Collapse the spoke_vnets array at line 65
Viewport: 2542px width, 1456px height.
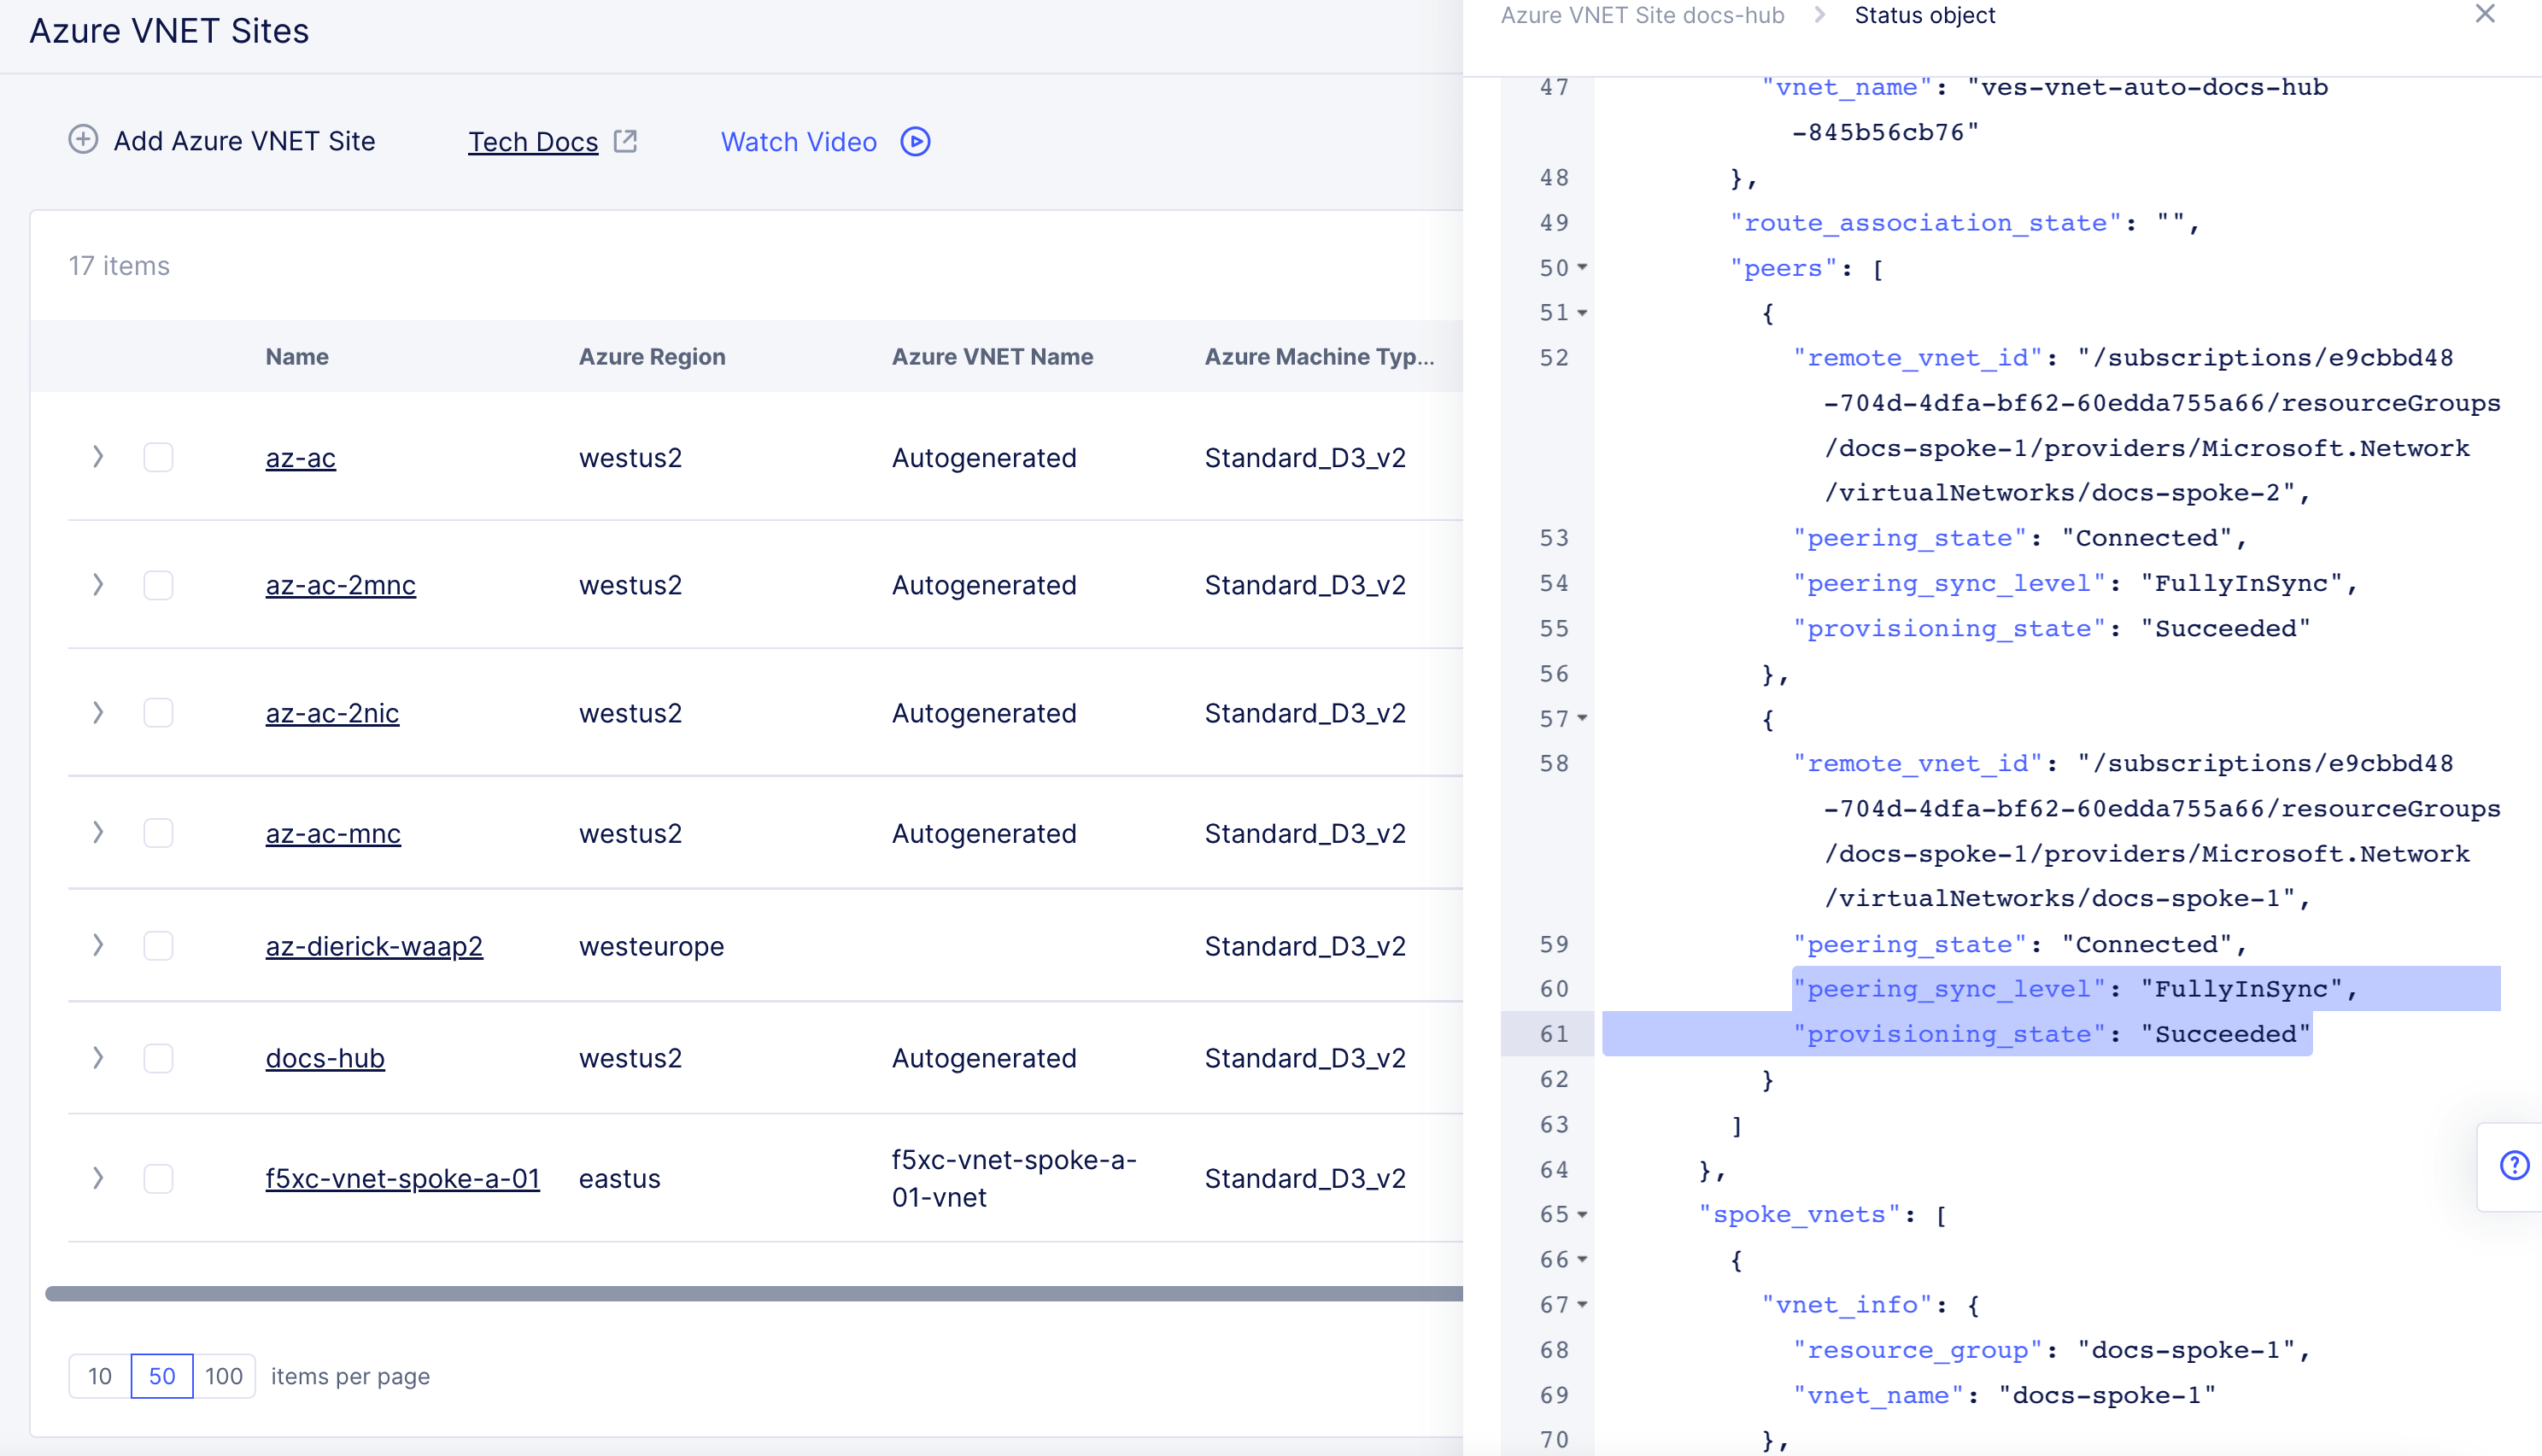(1582, 1215)
